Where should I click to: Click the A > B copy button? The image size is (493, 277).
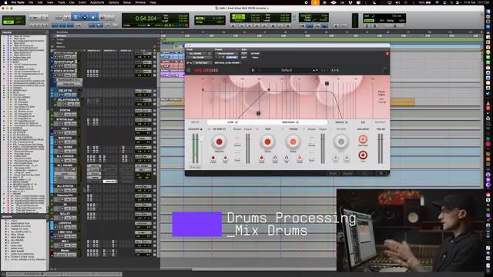pos(335,70)
